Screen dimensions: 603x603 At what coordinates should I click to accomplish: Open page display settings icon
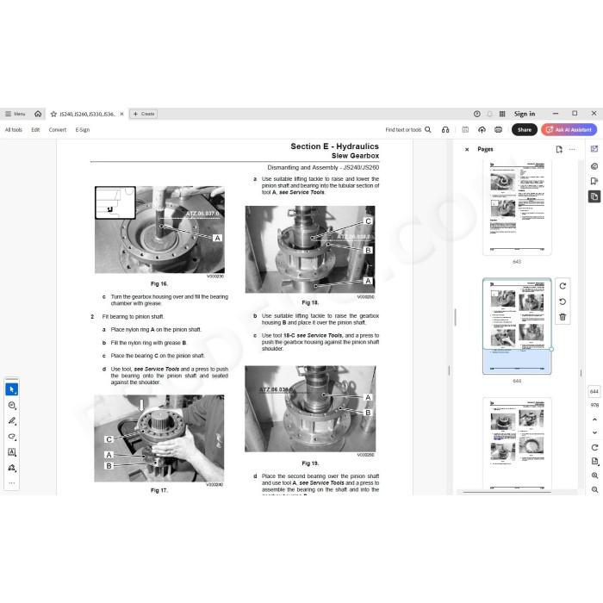(594, 462)
